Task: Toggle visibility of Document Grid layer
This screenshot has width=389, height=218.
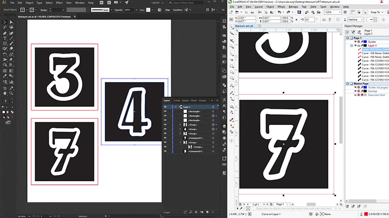Action: coord(355,95)
